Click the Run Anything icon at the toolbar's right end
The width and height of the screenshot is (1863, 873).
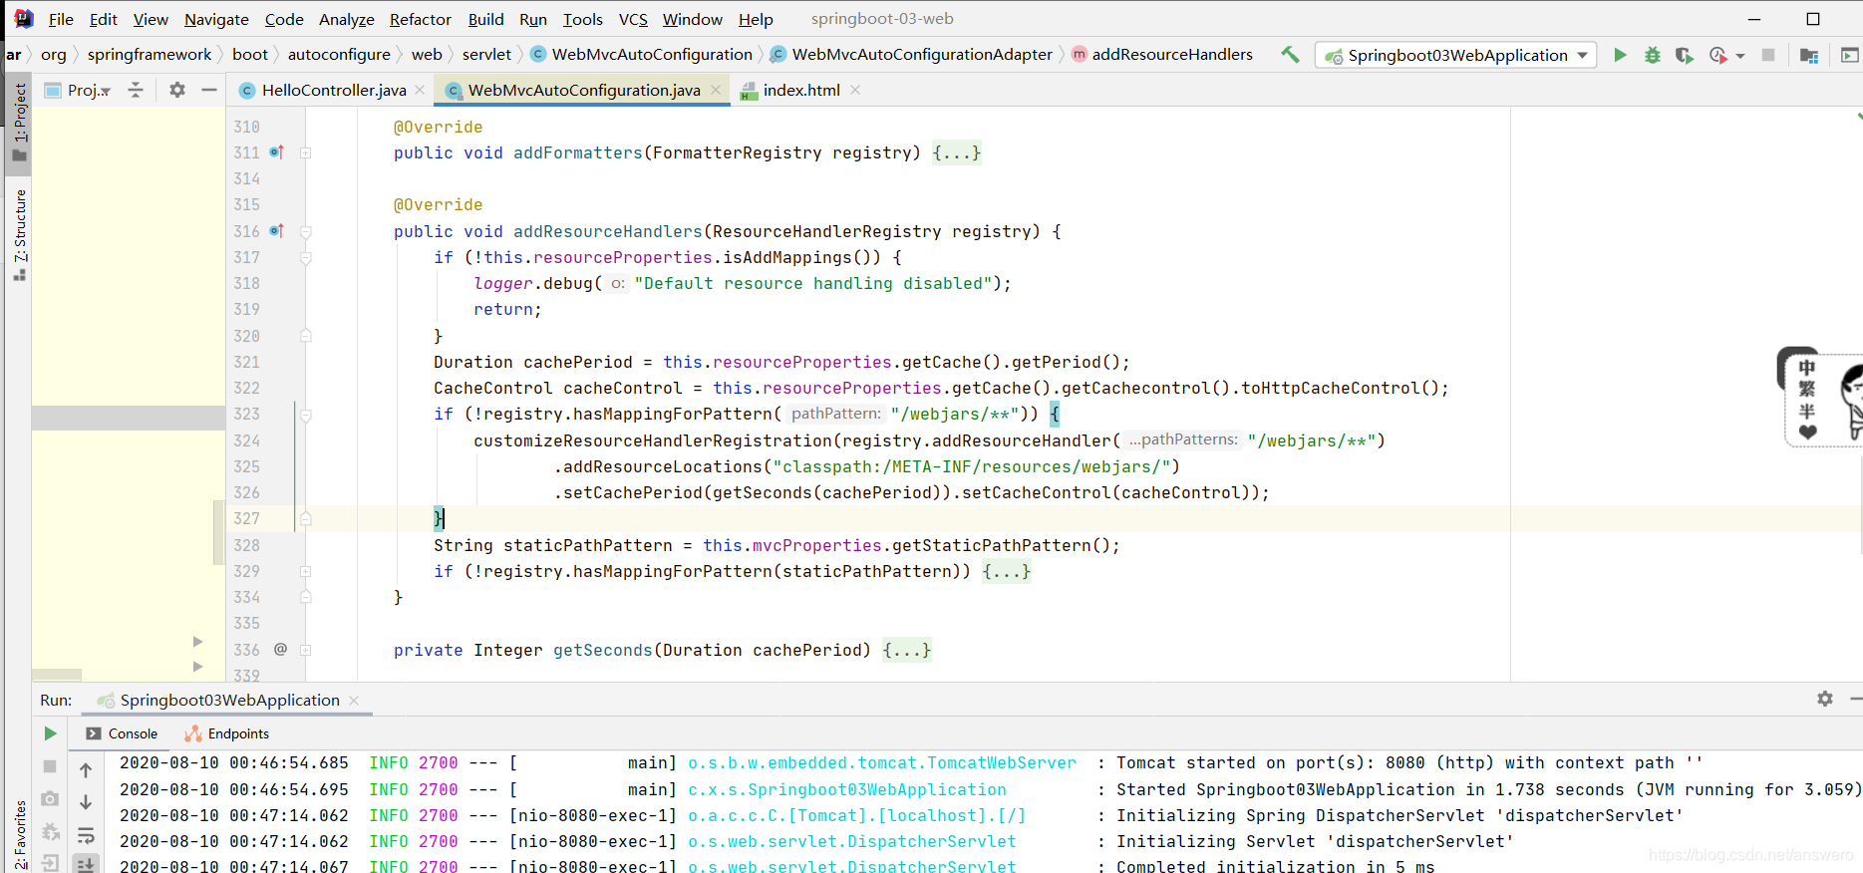[1850, 55]
